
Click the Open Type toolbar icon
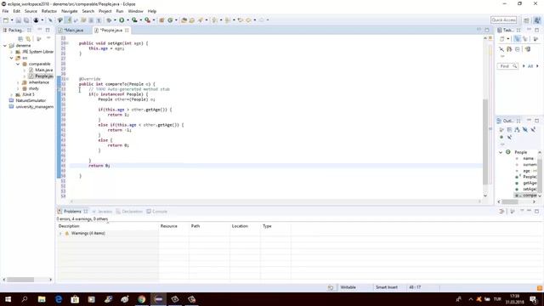(x=184, y=20)
